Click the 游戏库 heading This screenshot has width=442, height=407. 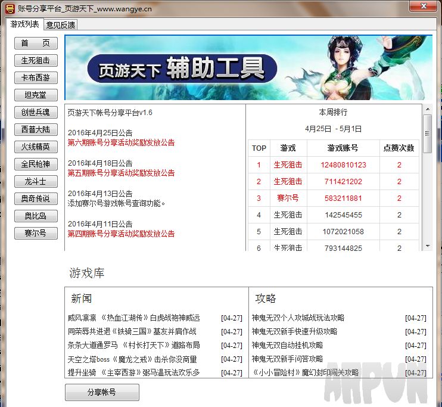[87, 273]
